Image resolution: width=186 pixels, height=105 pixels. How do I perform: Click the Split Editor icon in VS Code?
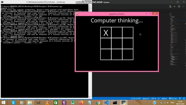[x=179, y=6]
